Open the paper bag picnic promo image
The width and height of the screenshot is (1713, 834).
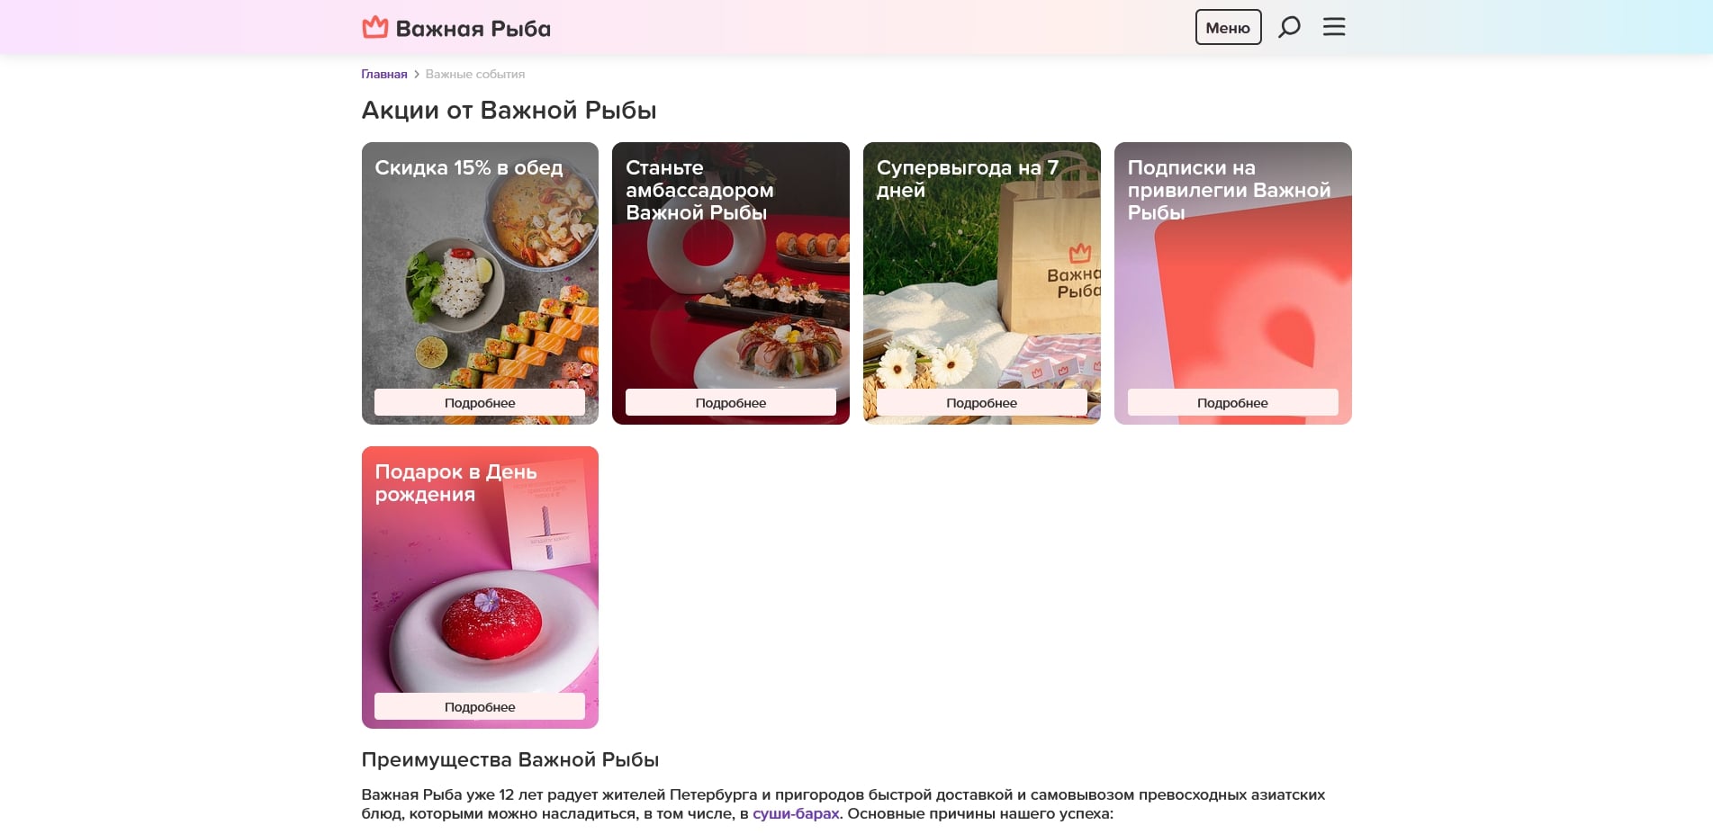pos(982,283)
